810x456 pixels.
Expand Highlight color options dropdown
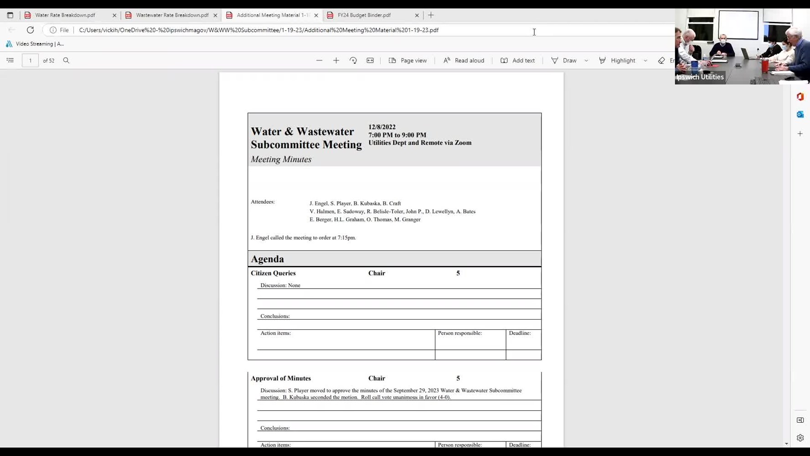(x=645, y=60)
